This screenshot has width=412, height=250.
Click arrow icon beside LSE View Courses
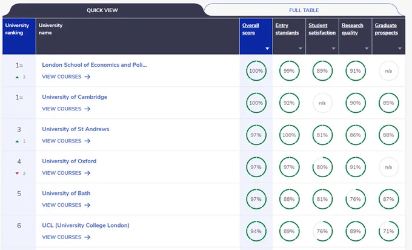(87, 76)
